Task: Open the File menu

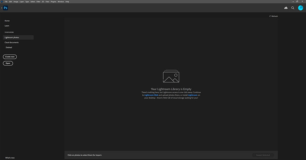Action: tap(6, 1)
